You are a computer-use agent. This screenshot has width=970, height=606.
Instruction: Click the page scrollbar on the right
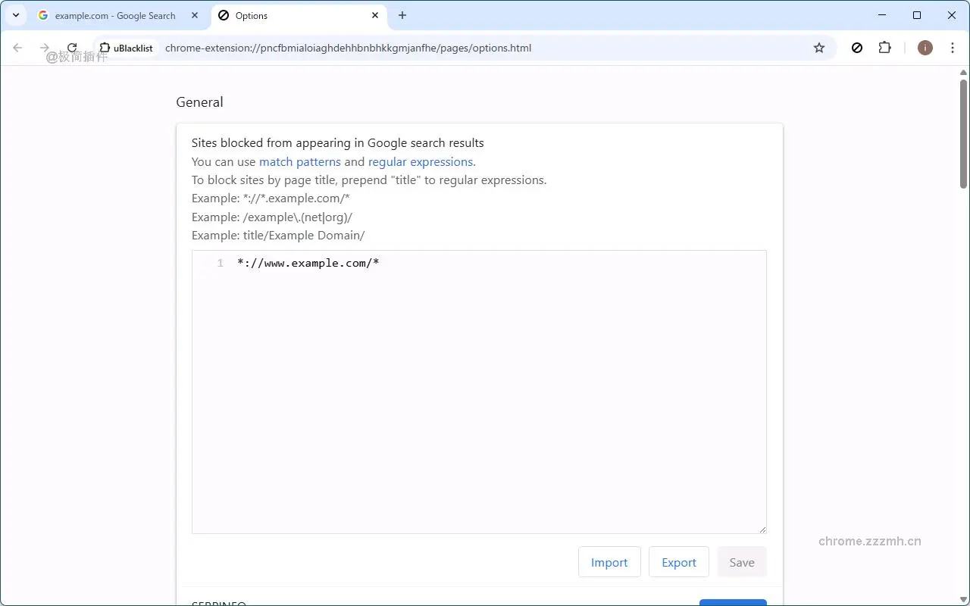[x=962, y=129]
